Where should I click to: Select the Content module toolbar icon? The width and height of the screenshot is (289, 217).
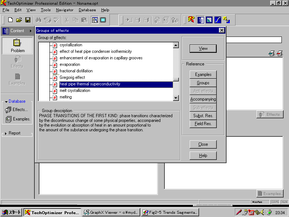(200, 20)
